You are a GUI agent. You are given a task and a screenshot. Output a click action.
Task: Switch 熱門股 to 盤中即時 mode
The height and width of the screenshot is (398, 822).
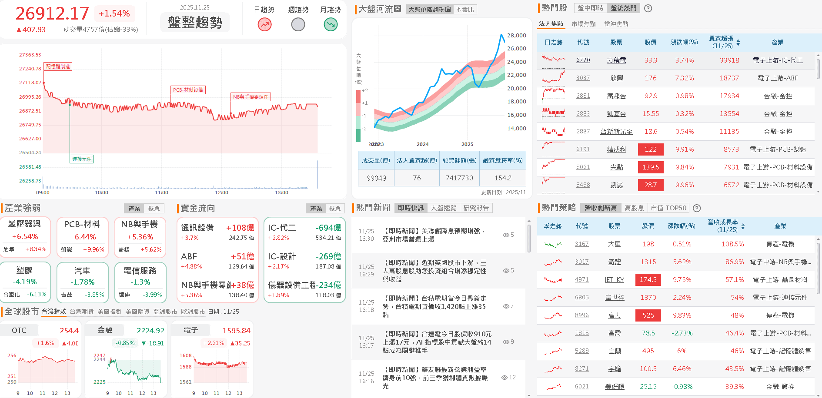590,8
